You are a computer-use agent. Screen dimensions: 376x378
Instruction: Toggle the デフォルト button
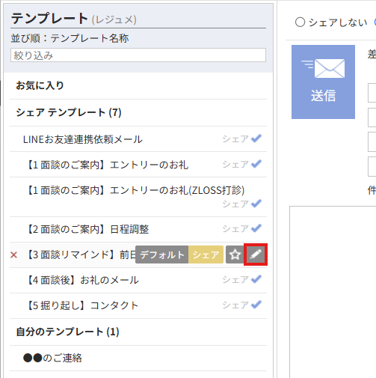pyautogui.click(x=162, y=254)
